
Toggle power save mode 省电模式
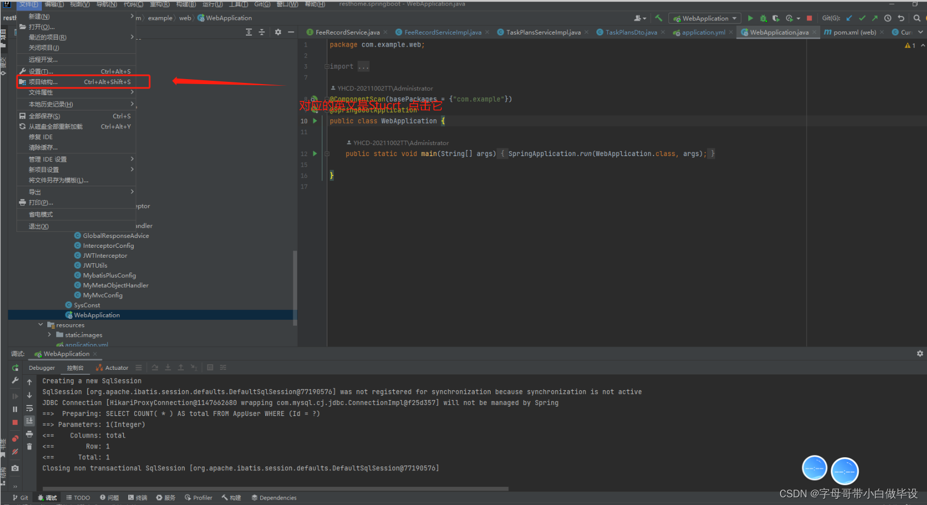(76, 214)
